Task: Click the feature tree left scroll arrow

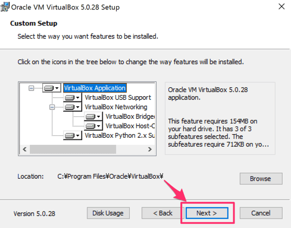Action: (x=24, y=149)
